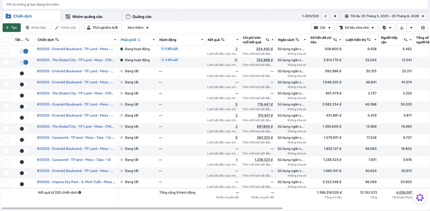Turn off campaign spending 508.800 đ

(x=24, y=51)
